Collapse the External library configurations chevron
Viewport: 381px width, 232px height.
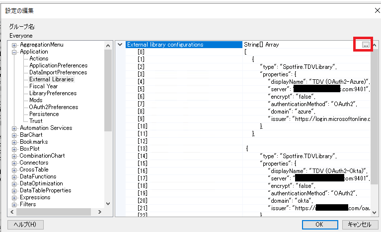pyautogui.click(x=120, y=45)
